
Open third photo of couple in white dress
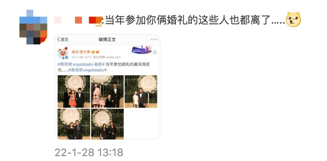pos(141,92)
